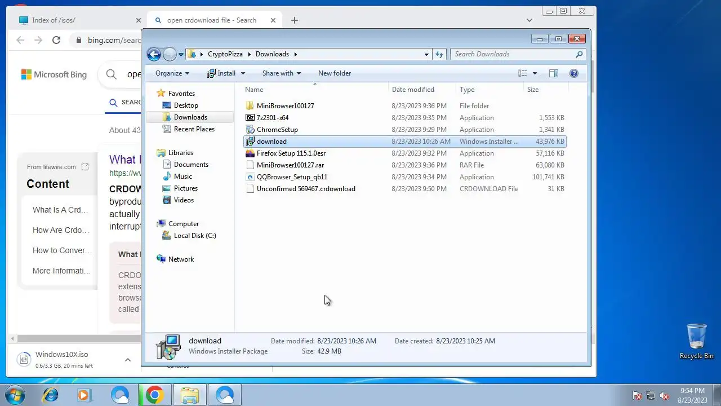Screen dimensions: 721x406
Task: Sort by the Size column header
Action: point(546,90)
